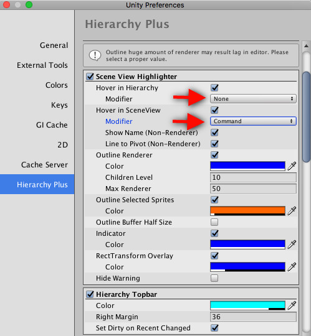Screen dimensions: 311x336
Task: Open the 2D preferences section
Action: click(63, 145)
